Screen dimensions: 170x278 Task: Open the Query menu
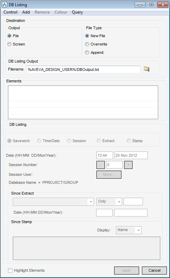coord(77,12)
